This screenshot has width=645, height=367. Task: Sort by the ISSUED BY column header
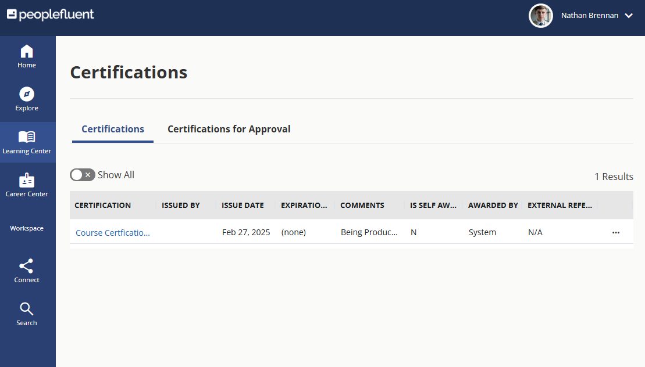[180, 205]
